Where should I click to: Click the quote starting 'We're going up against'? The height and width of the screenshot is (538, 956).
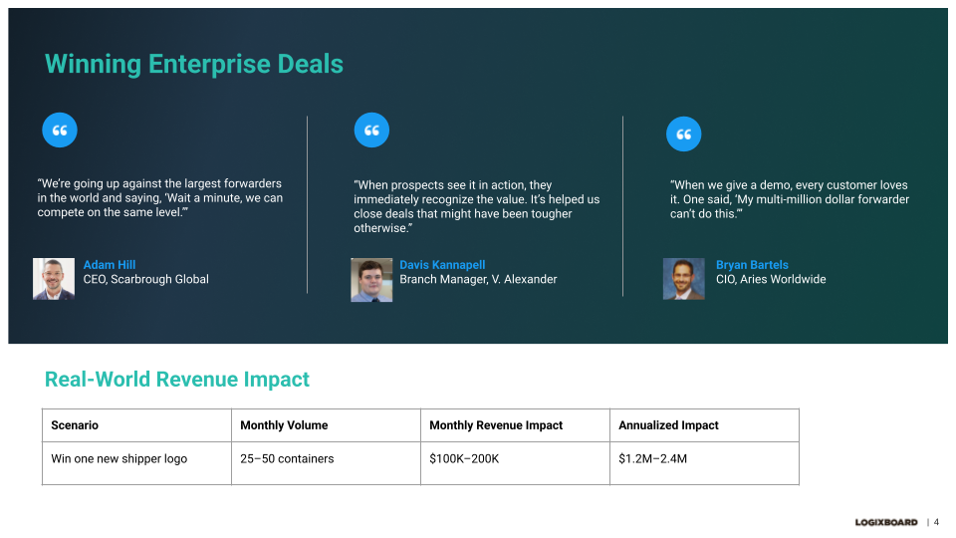(x=159, y=197)
